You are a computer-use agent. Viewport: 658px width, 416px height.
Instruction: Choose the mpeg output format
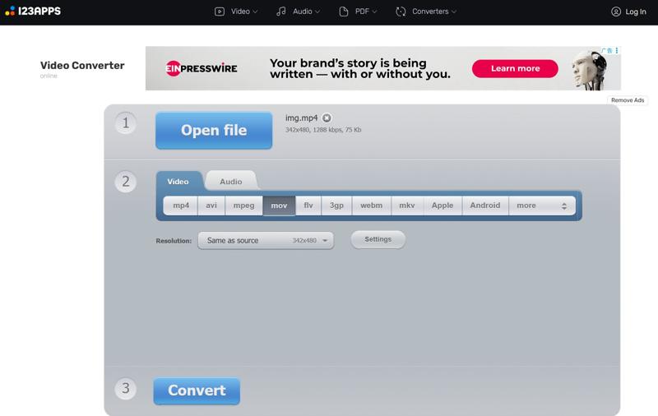coord(243,206)
